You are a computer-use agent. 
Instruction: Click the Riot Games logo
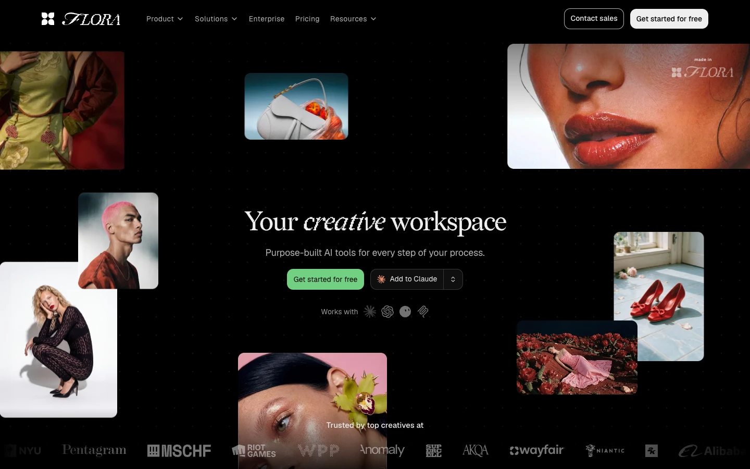pos(254,451)
